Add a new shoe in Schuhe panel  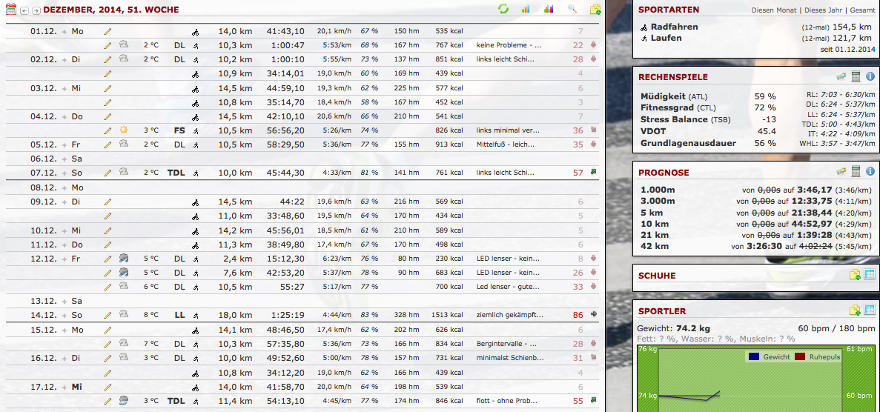[x=856, y=275]
